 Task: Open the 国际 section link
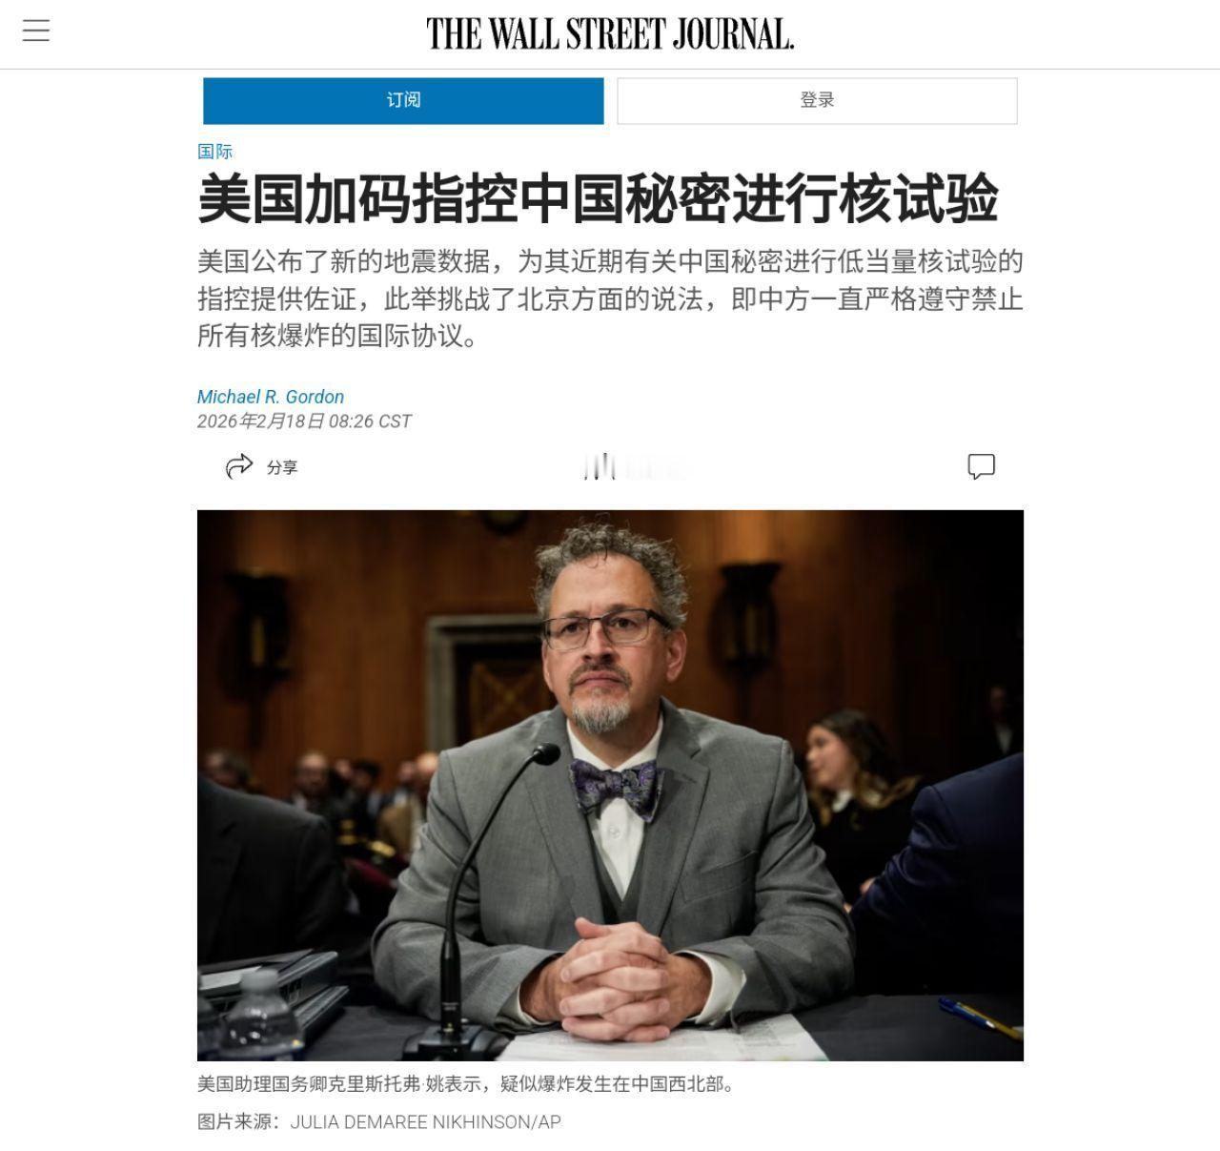pos(215,151)
